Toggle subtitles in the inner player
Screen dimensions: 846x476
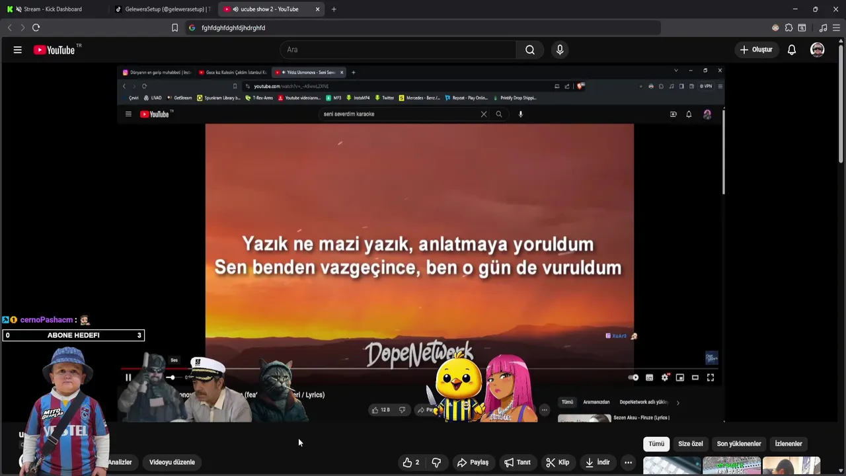649,377
